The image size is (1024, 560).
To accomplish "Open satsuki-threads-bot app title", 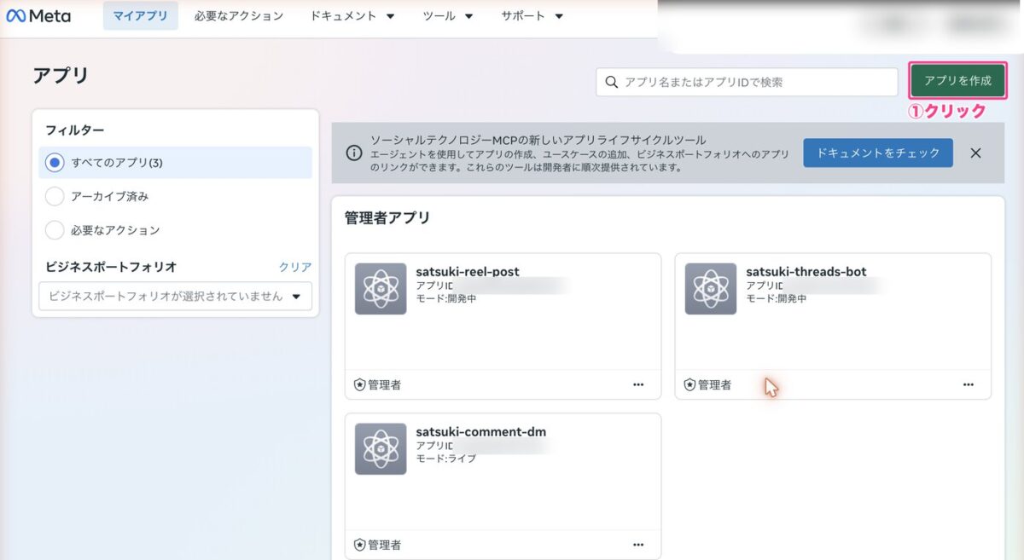I will (806, 272).
